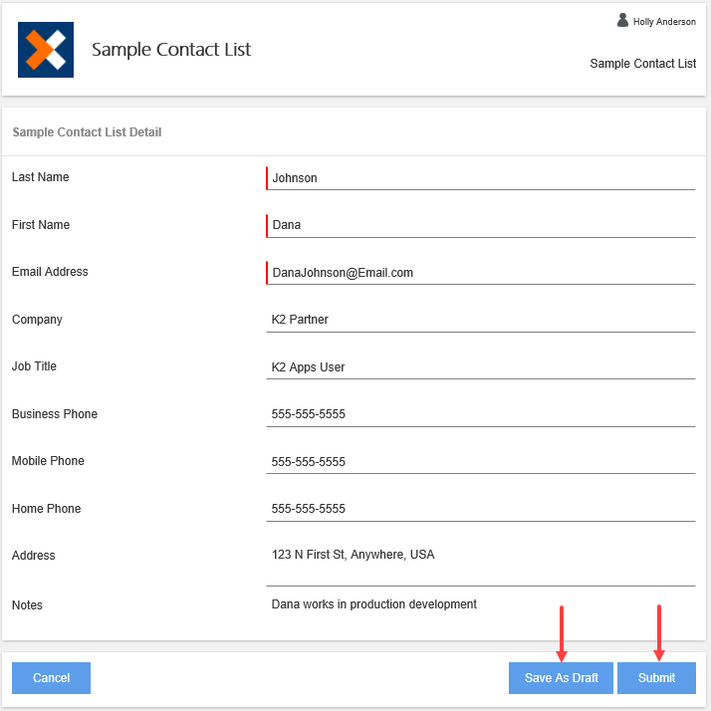
Task: Click the Email Address label
Action: pos(50,272)
